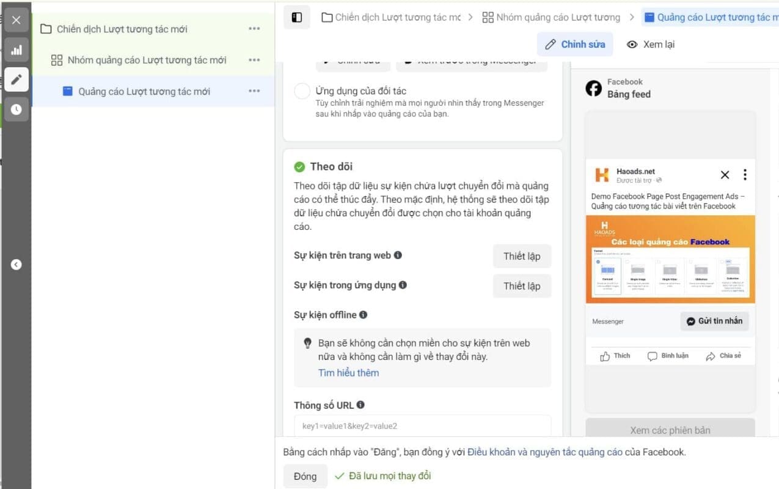The width and height of the screenshot is (779, 489).
Task: Open the history clock icon in sidebar
Action: [x=16, y=109]
